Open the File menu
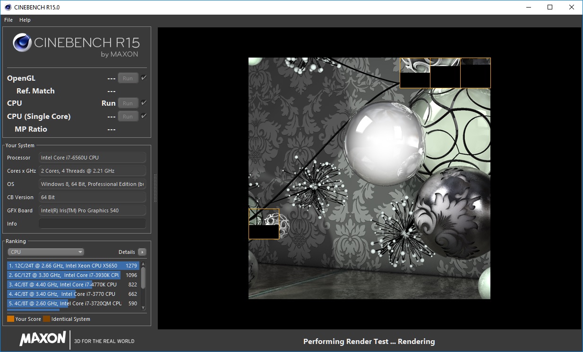Screen dimensions: 583x352 (x=9, y=20)
